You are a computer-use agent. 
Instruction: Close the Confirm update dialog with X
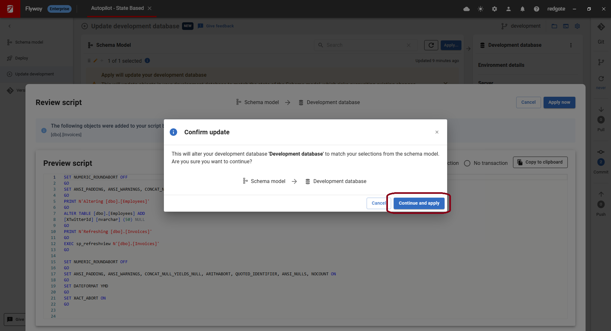point(437,132)
